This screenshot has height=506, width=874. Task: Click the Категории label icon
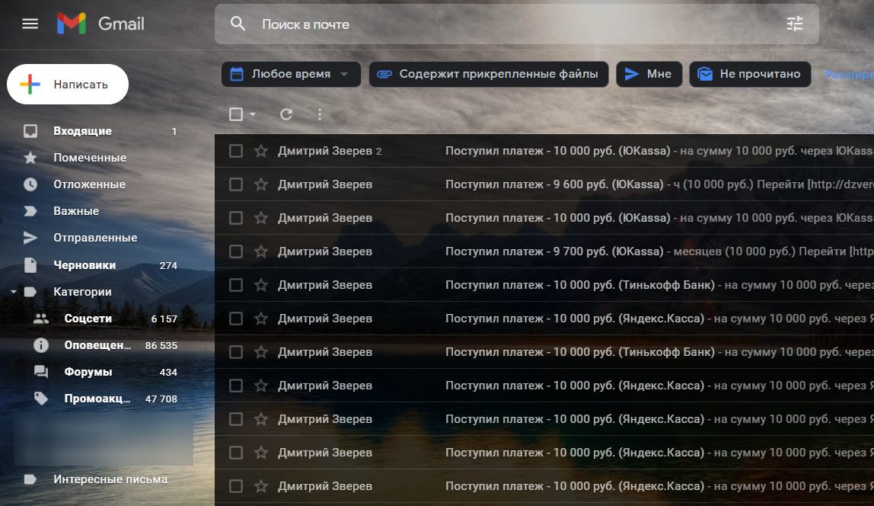coord(30,292)
